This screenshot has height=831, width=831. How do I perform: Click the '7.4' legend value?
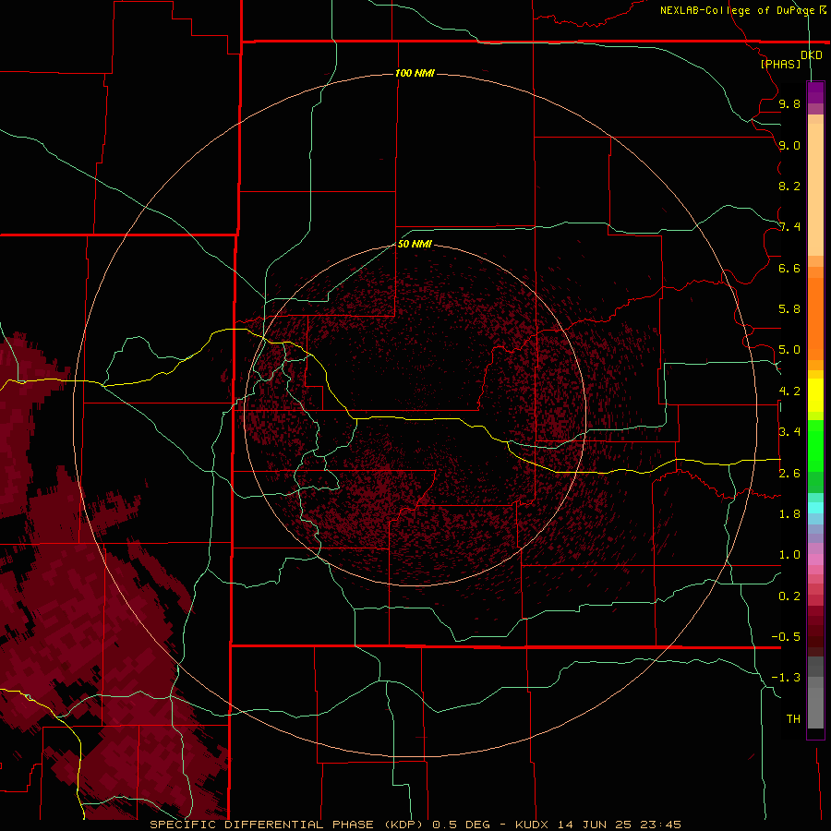(x=789, y=227)
